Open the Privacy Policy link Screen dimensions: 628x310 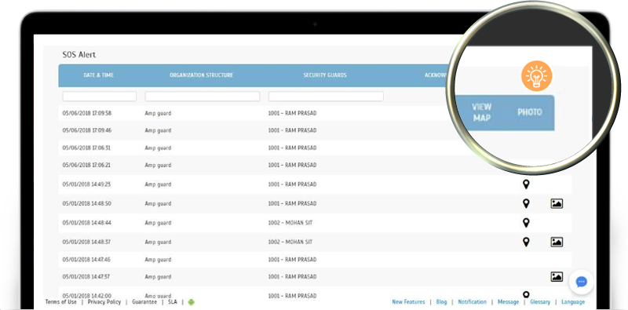(104, 302)
